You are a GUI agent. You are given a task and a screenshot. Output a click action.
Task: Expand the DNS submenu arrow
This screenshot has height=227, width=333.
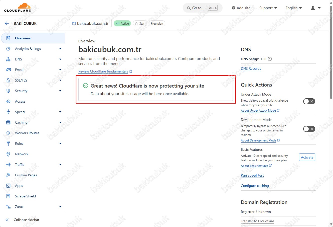tap(60, 59)
